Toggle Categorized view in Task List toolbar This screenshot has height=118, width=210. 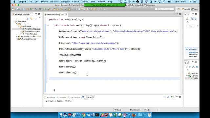pos(192,19)
